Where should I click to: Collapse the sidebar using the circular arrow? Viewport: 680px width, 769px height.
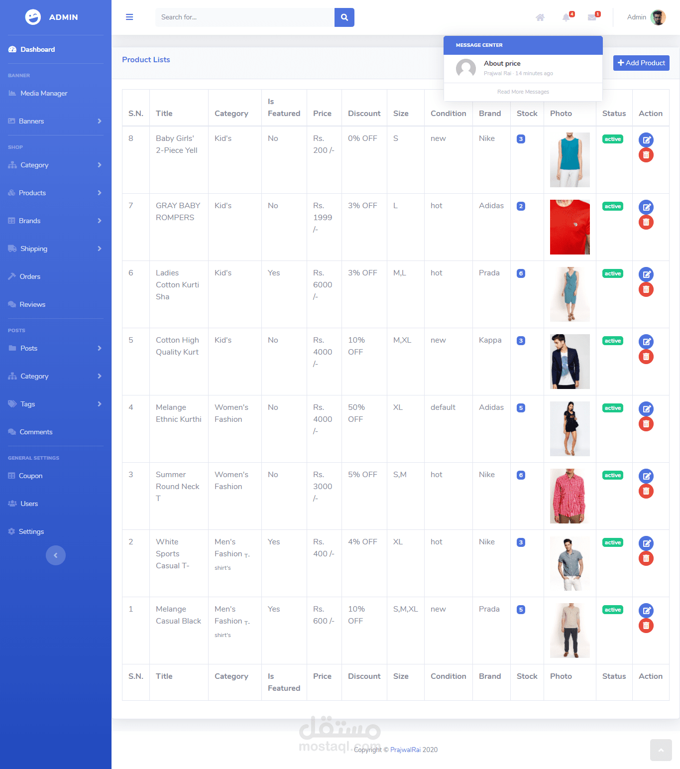click(x=56, y=555)
